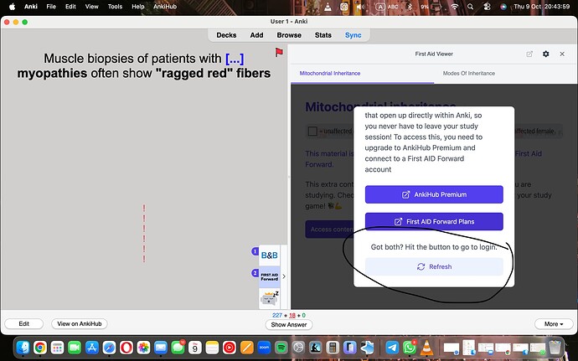Click the AnkiHub Premium button
This screenshot has width=578, height=361.
(x=434, y=194)
